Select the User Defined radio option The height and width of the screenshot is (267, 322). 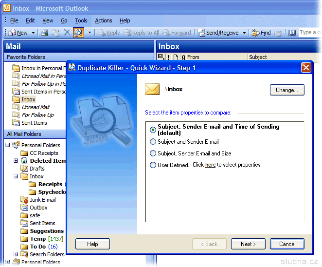[169, 165]
